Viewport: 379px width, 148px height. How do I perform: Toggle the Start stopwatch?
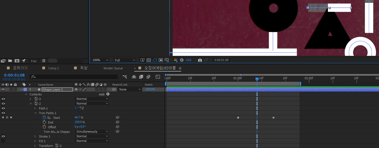44,117
